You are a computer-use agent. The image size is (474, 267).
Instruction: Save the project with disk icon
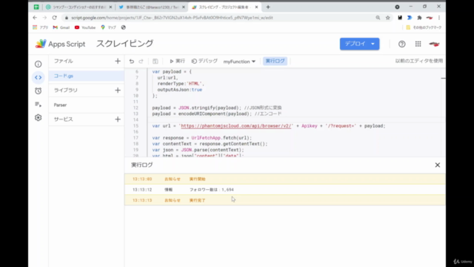155,62
